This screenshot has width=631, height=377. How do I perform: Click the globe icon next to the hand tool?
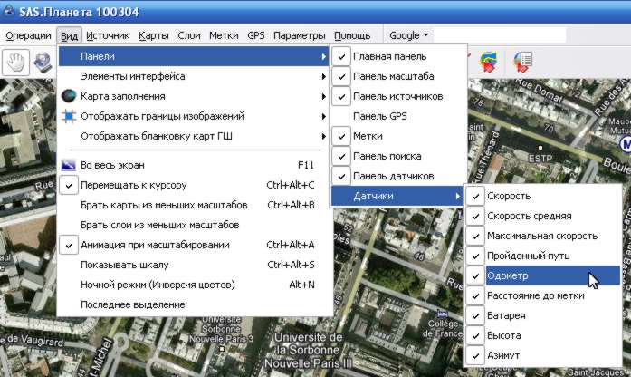[43, 62]
